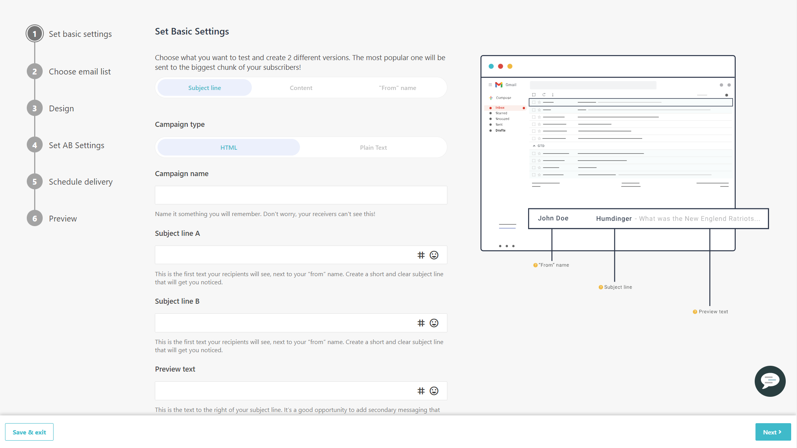The image size is (797, 448).
Task: Select the Set AB Settings step
Action: click(x=35, y=145)
